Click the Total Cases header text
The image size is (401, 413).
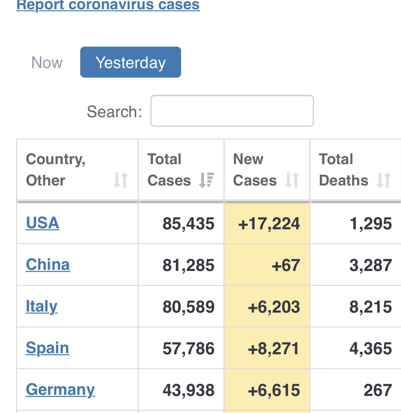[x=169, y=169]
